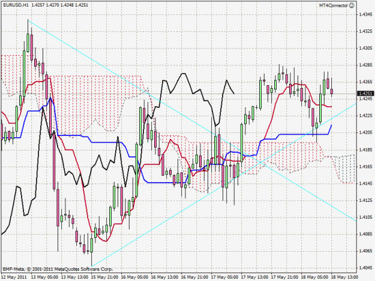
Task: Click the 1.4325 price axis label
Action: point(365,31)
